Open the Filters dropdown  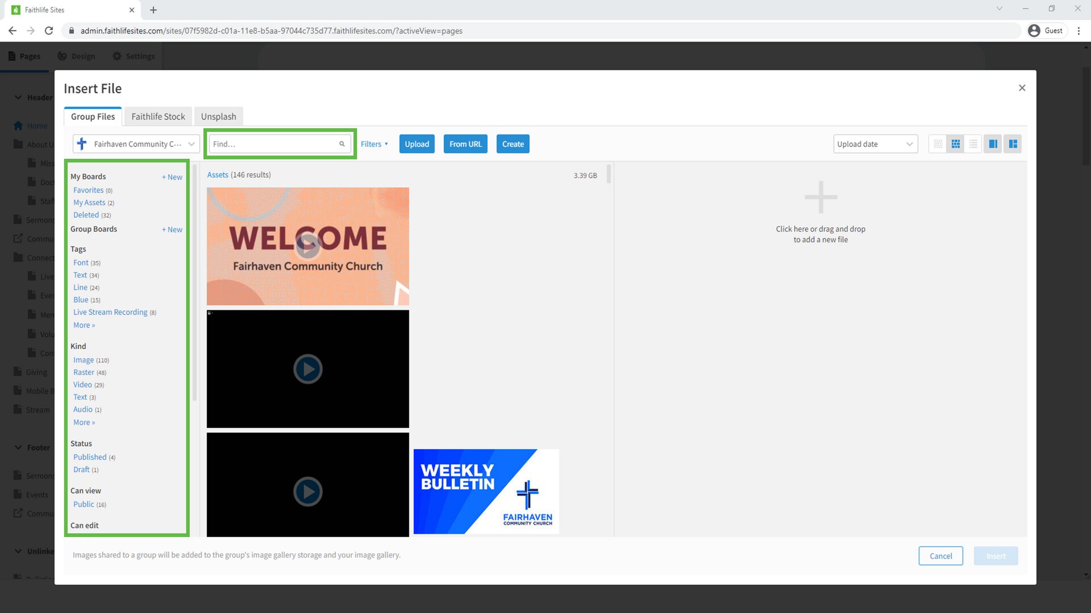[x=374, y=144]
